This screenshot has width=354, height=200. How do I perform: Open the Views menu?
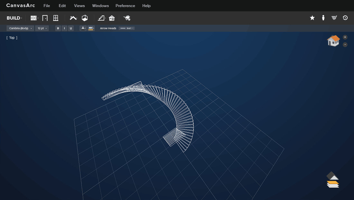pyautogui.click(x=79, y=6)
